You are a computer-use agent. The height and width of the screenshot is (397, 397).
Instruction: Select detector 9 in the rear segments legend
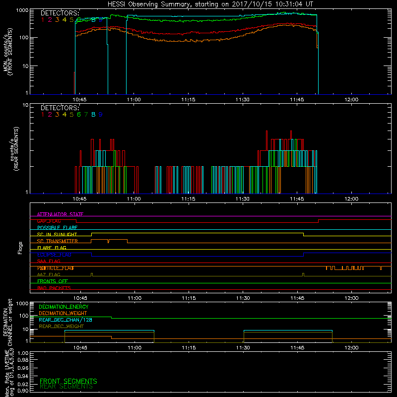pyautogui.click(x=101, y=115)
